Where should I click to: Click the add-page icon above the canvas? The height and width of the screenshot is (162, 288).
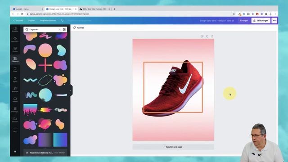click(212, 36)
